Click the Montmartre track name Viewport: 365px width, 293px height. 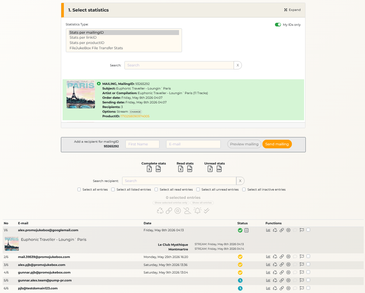click(178, 249)
